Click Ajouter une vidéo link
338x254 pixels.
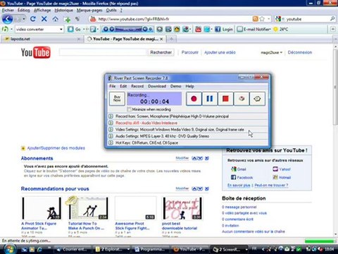pyautogui.click(x=220, y=52)
